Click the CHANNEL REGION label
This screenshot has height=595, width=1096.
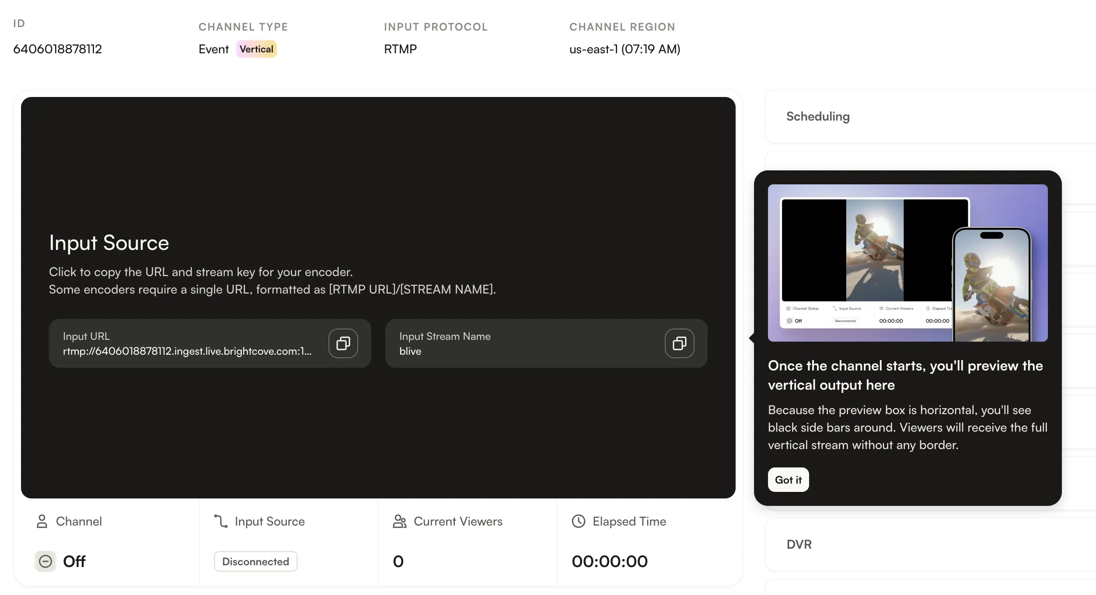(622, 27)
